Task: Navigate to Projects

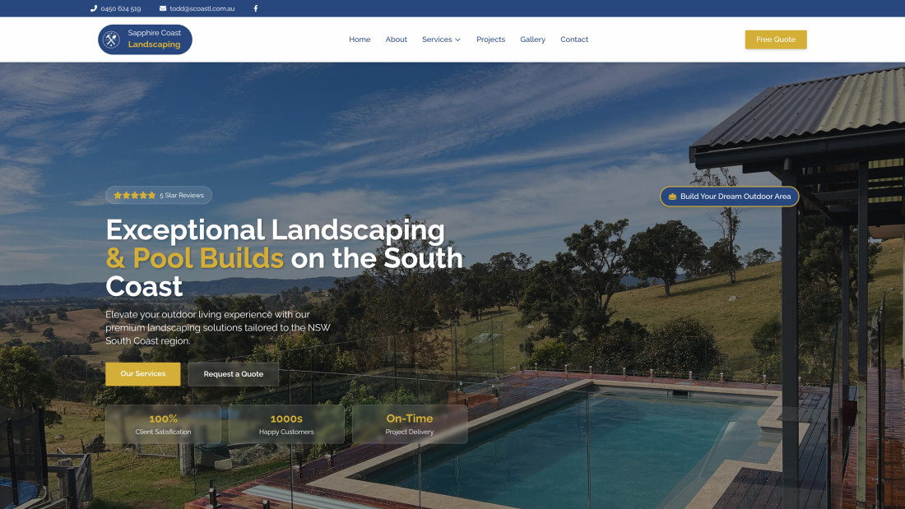Action: point(490,39)
